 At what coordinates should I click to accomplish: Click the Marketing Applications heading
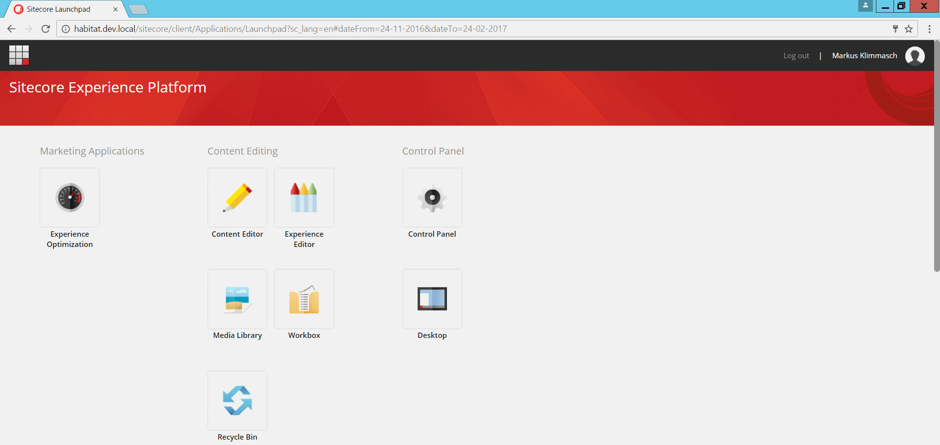pos(92,151)
